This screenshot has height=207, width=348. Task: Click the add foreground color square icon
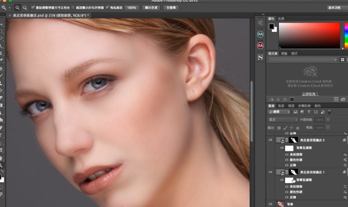(x=292, y=99)
